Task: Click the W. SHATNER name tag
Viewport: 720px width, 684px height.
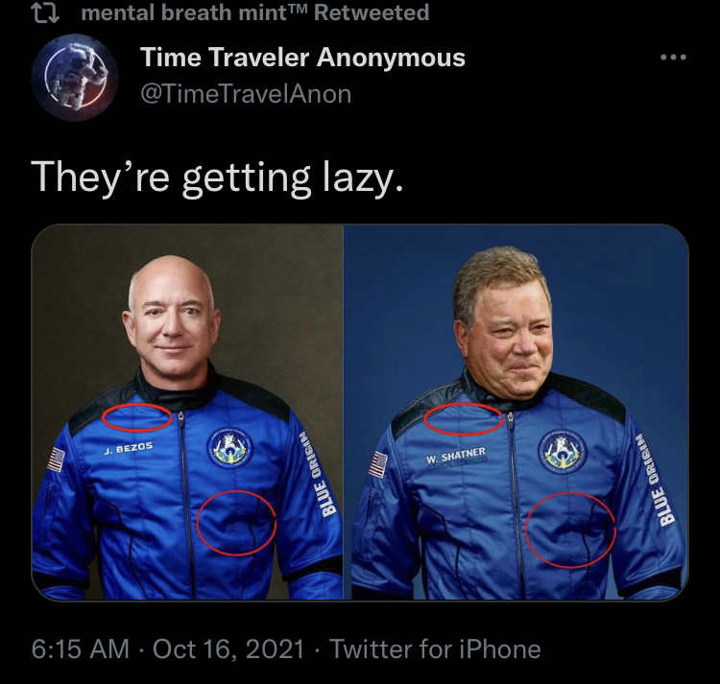Action: [455, 456]
